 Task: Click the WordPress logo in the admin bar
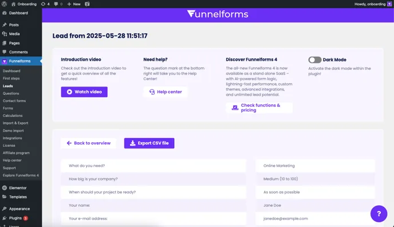(4, 4)
